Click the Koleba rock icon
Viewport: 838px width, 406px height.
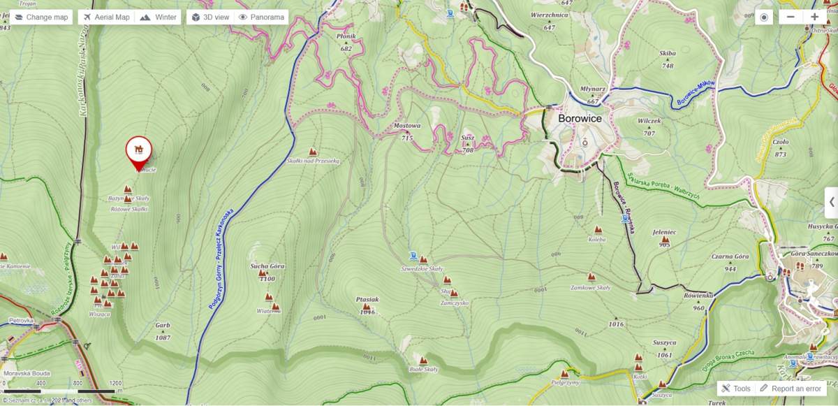(598, 229)
